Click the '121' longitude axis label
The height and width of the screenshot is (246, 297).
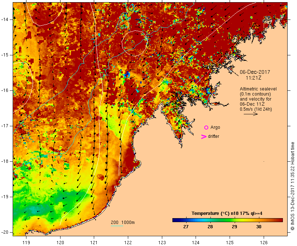(x=94, y=242)
